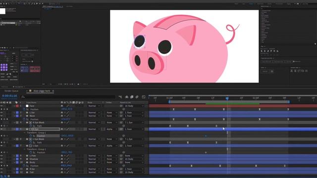The width and height of the screenshot is (317, 178).
Task: Select the piggy bank composition timeline tab
Action: click(x=42, y=91)
